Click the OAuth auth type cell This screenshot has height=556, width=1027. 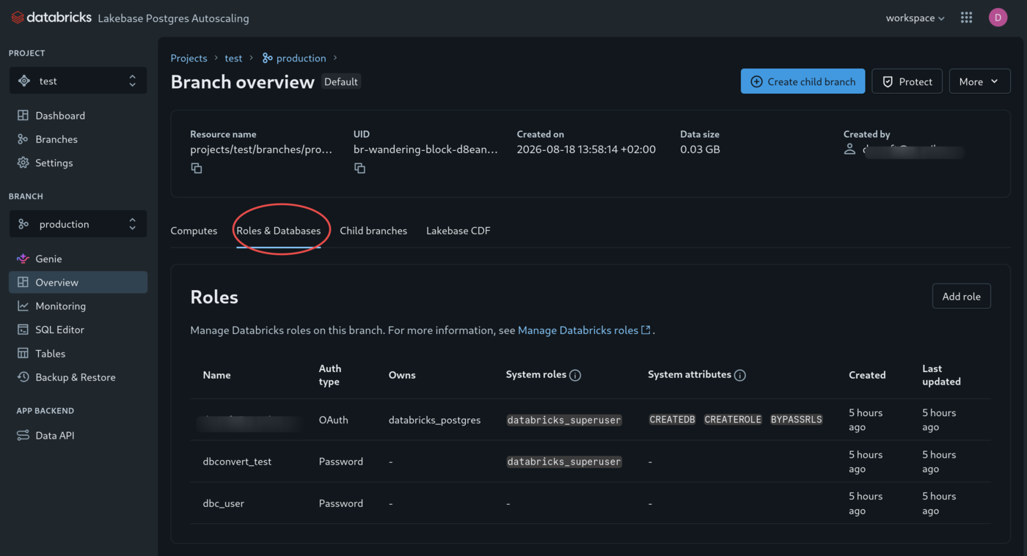coord(333,420)
